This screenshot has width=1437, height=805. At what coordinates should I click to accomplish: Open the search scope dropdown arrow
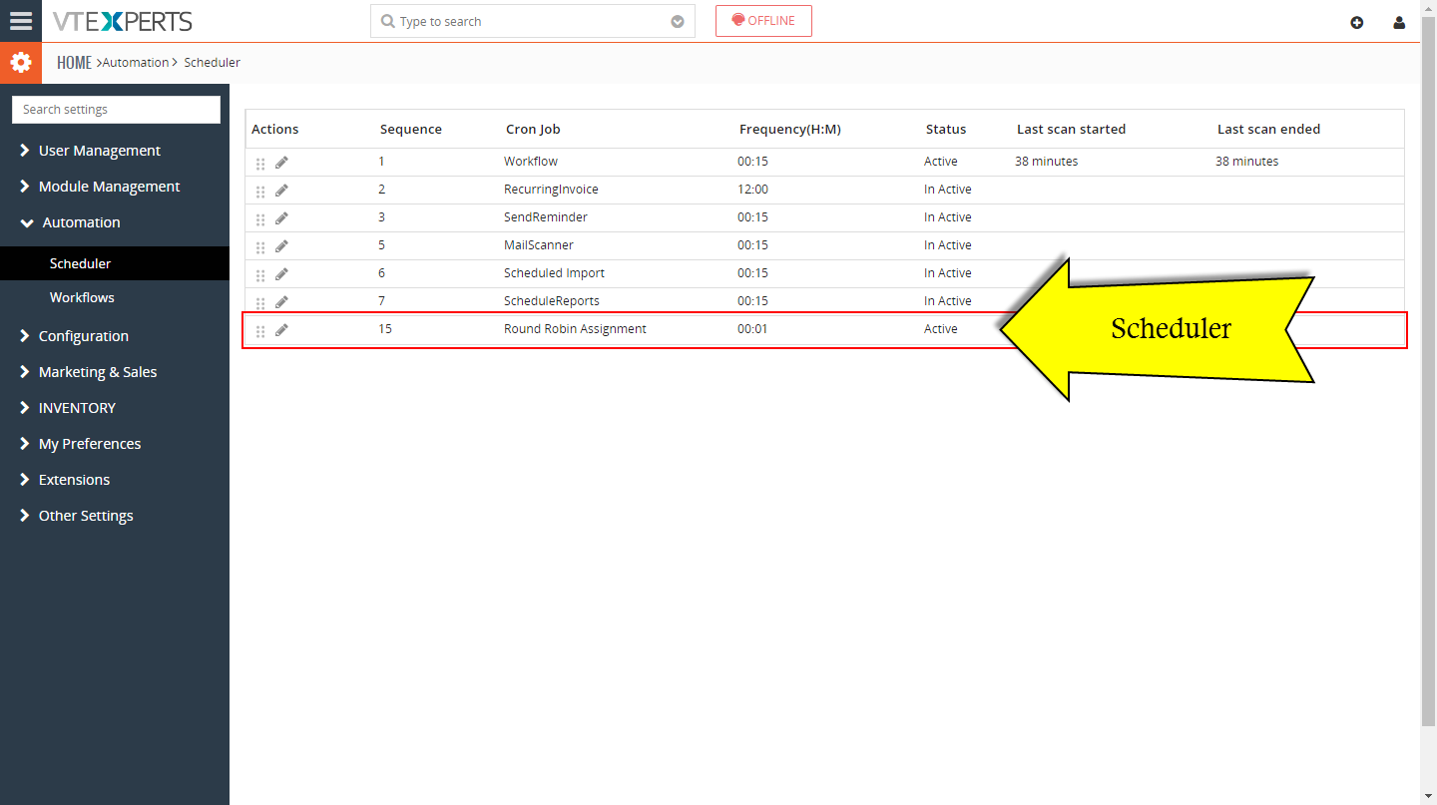(678, 21)
